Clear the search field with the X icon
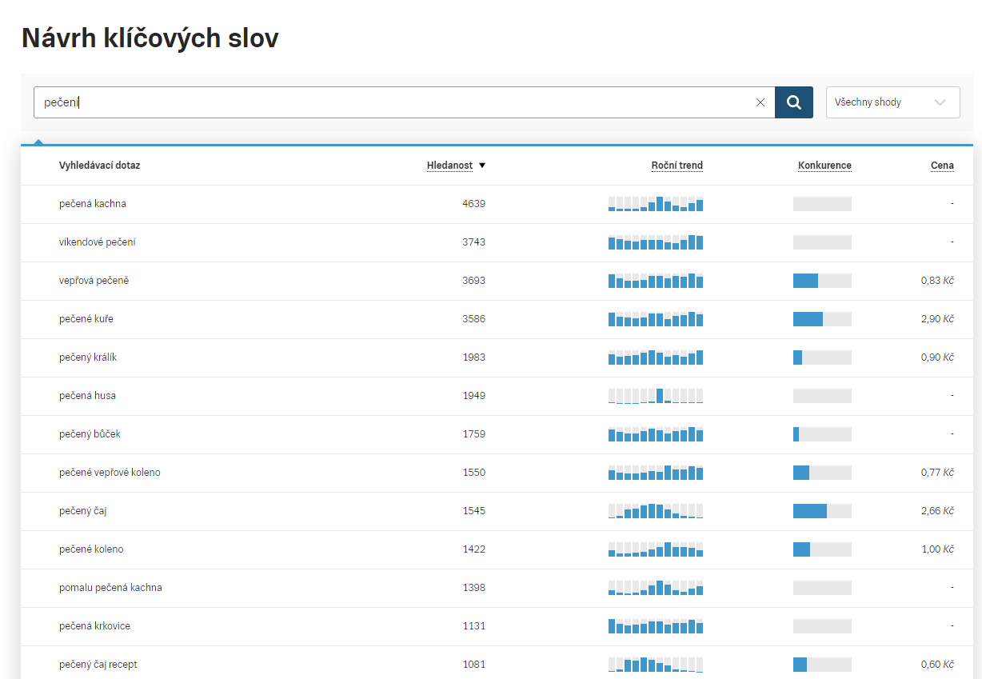 point(760,102)
